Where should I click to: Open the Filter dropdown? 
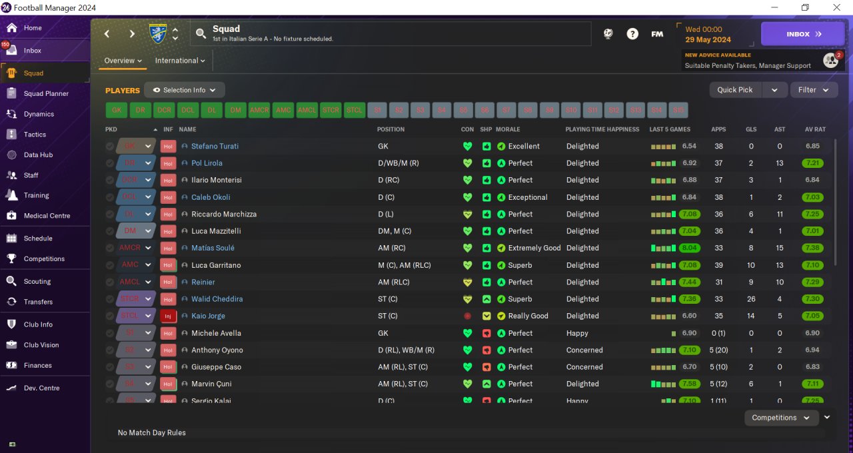coord(814,90)
